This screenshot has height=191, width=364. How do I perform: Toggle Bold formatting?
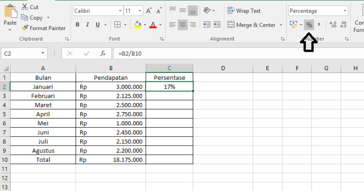point(78,25)
